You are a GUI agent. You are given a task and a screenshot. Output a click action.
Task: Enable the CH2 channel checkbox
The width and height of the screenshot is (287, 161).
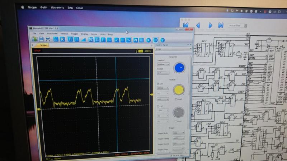158,106
